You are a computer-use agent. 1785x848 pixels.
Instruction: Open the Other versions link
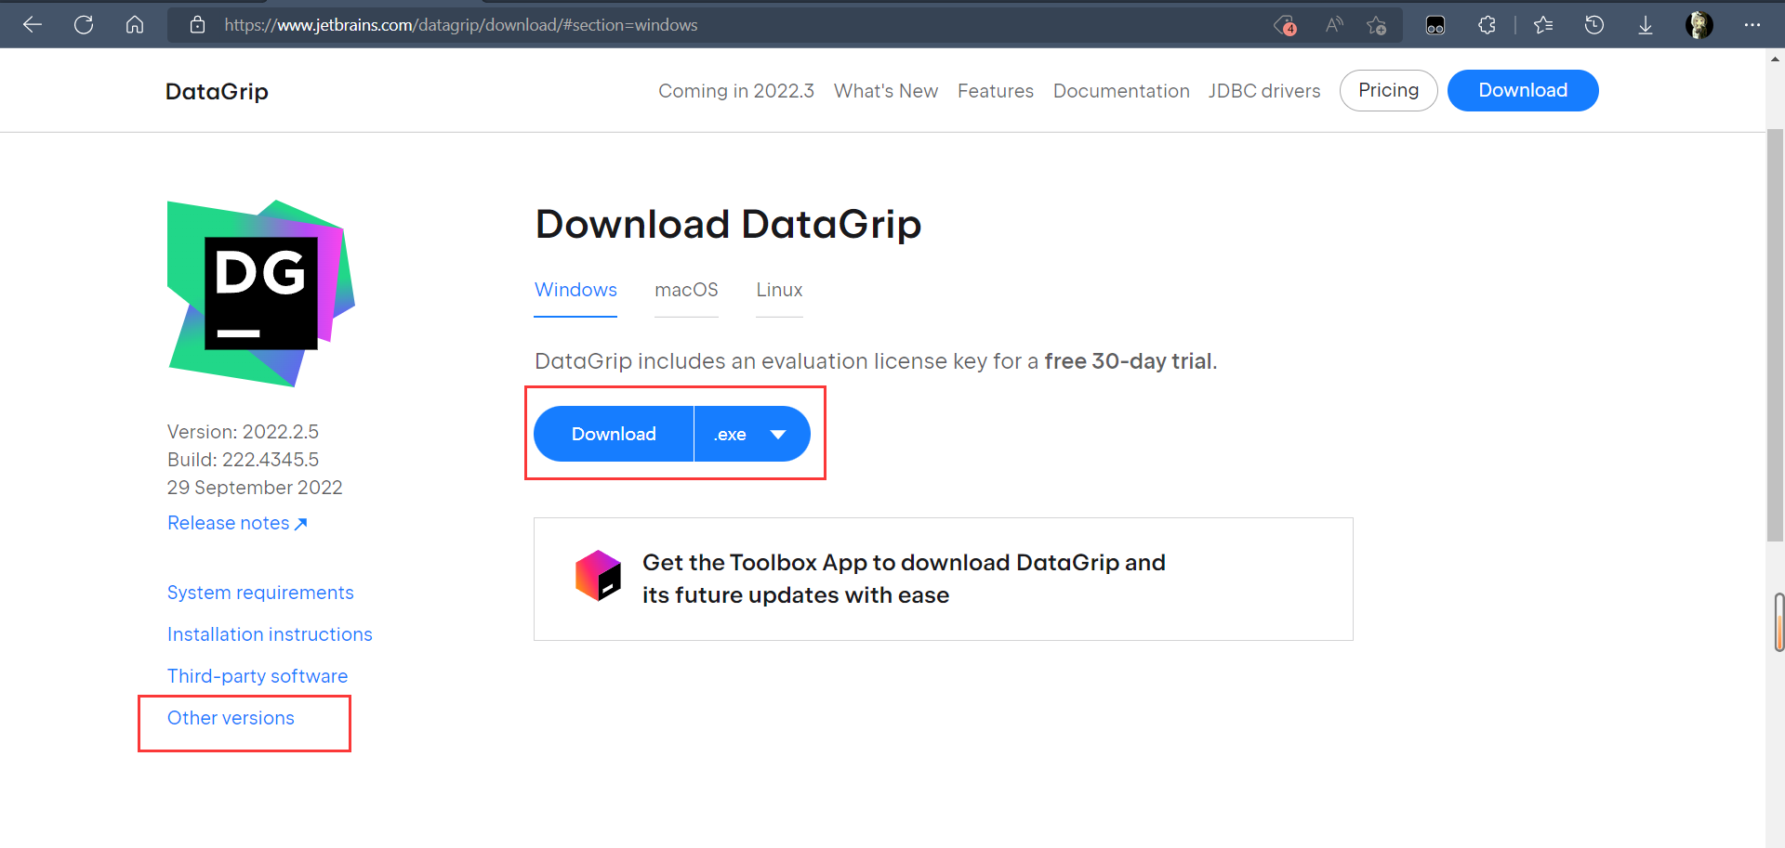click(x=231, y=718)
